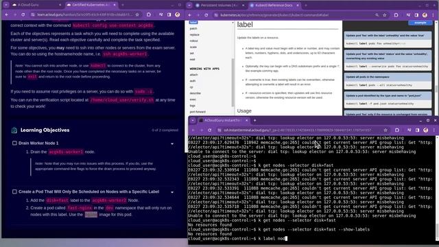
Task: Select 'wait' in kubectl docs sidebar
Action: pos(192,59)
